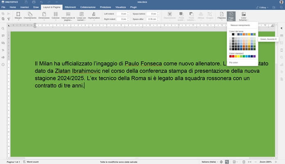Open the navigation headings panel in left sidebar

3,50
